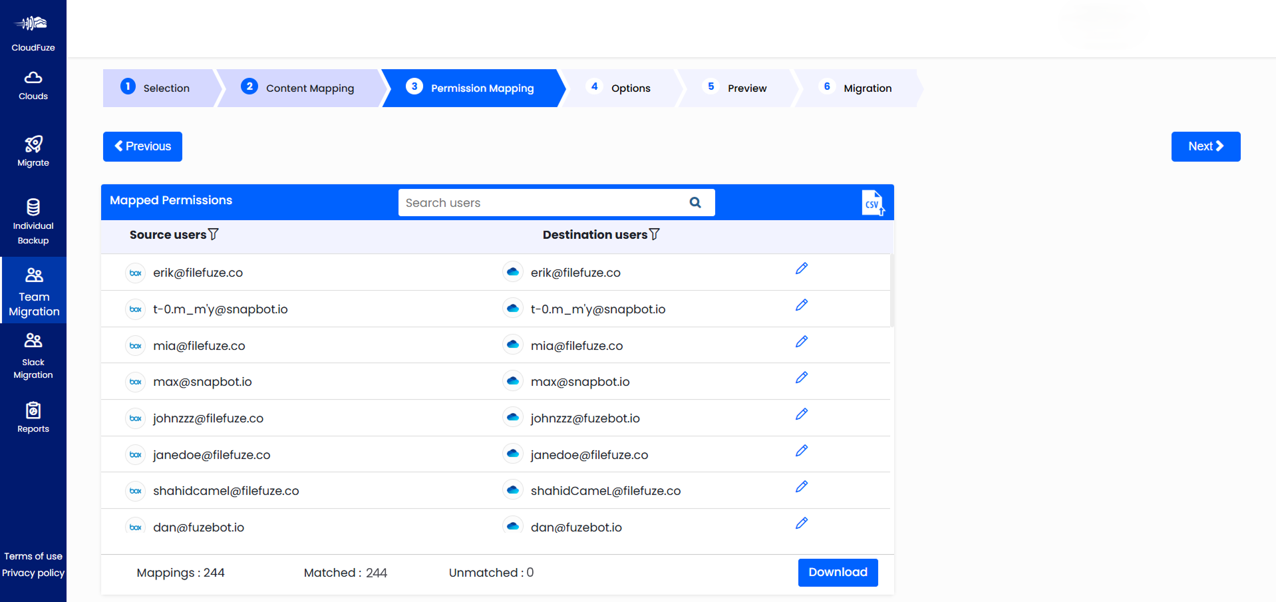The image size is (1276, 602).
Task: Open the Source users filter
Action: pyautogui.click(x=213, y=234)
